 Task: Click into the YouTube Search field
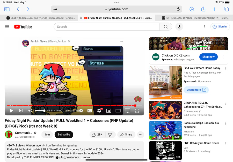click(107, 27)
